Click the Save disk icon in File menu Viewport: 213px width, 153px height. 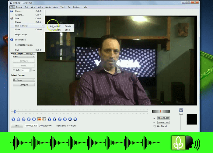(x=12, y=18)
